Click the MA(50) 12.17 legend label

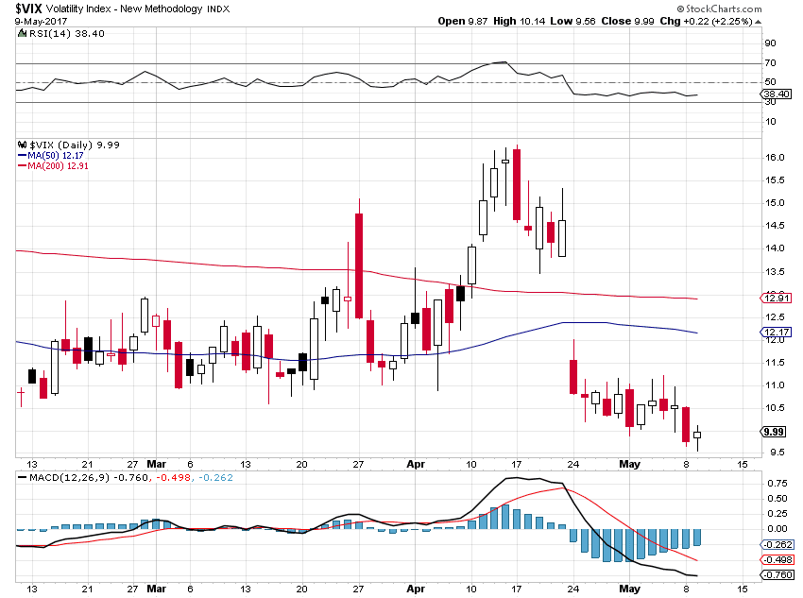(56, 156)
